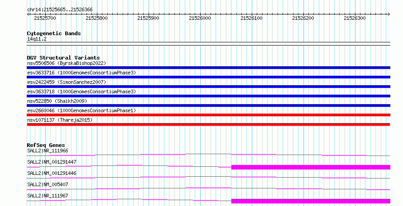Select the DGV Structural Variants track title
Image resolution: width=403 pixels, height=206 pixels.
pos(63,58)
